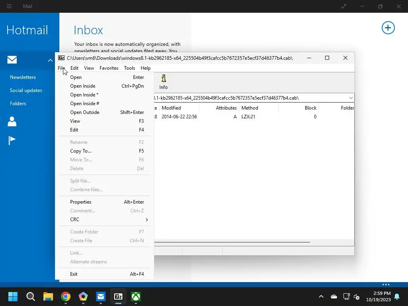Open Folders in Mail sidebar

[18, 104]
